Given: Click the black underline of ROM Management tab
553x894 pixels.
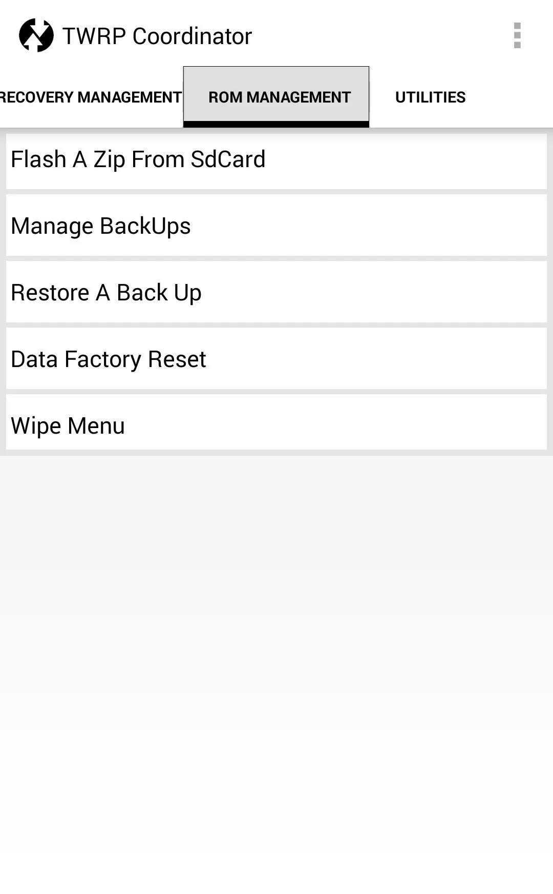Looking at the screenshot, I should coord(276,124).
